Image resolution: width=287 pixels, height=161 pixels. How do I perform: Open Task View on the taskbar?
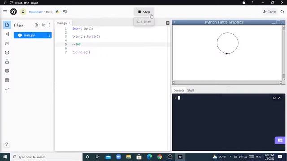pyautogui.click(x=97, y=157)
